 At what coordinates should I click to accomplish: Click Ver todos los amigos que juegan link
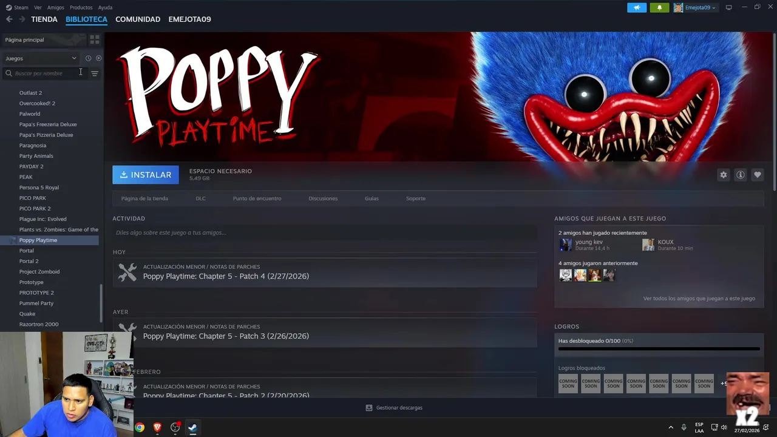pyautogui.click(x=699, y=299)
